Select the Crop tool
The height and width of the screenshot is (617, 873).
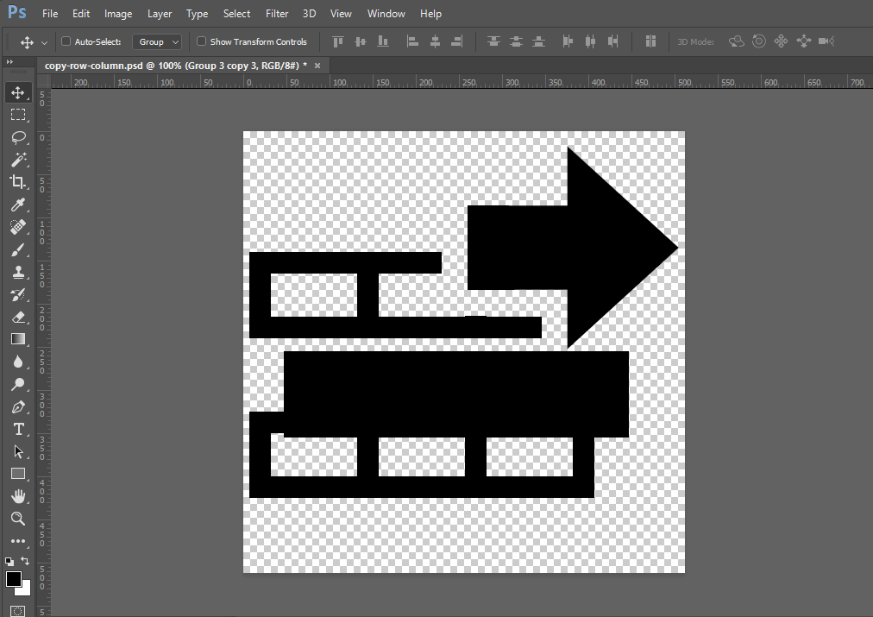18,182
